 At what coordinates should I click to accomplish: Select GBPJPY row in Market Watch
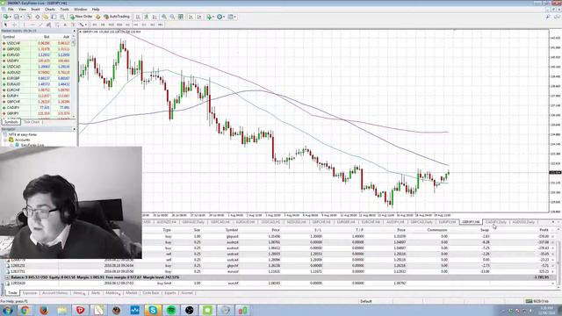point(37,113)
